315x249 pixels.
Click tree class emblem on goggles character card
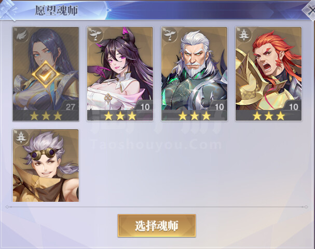coord(21,137)
